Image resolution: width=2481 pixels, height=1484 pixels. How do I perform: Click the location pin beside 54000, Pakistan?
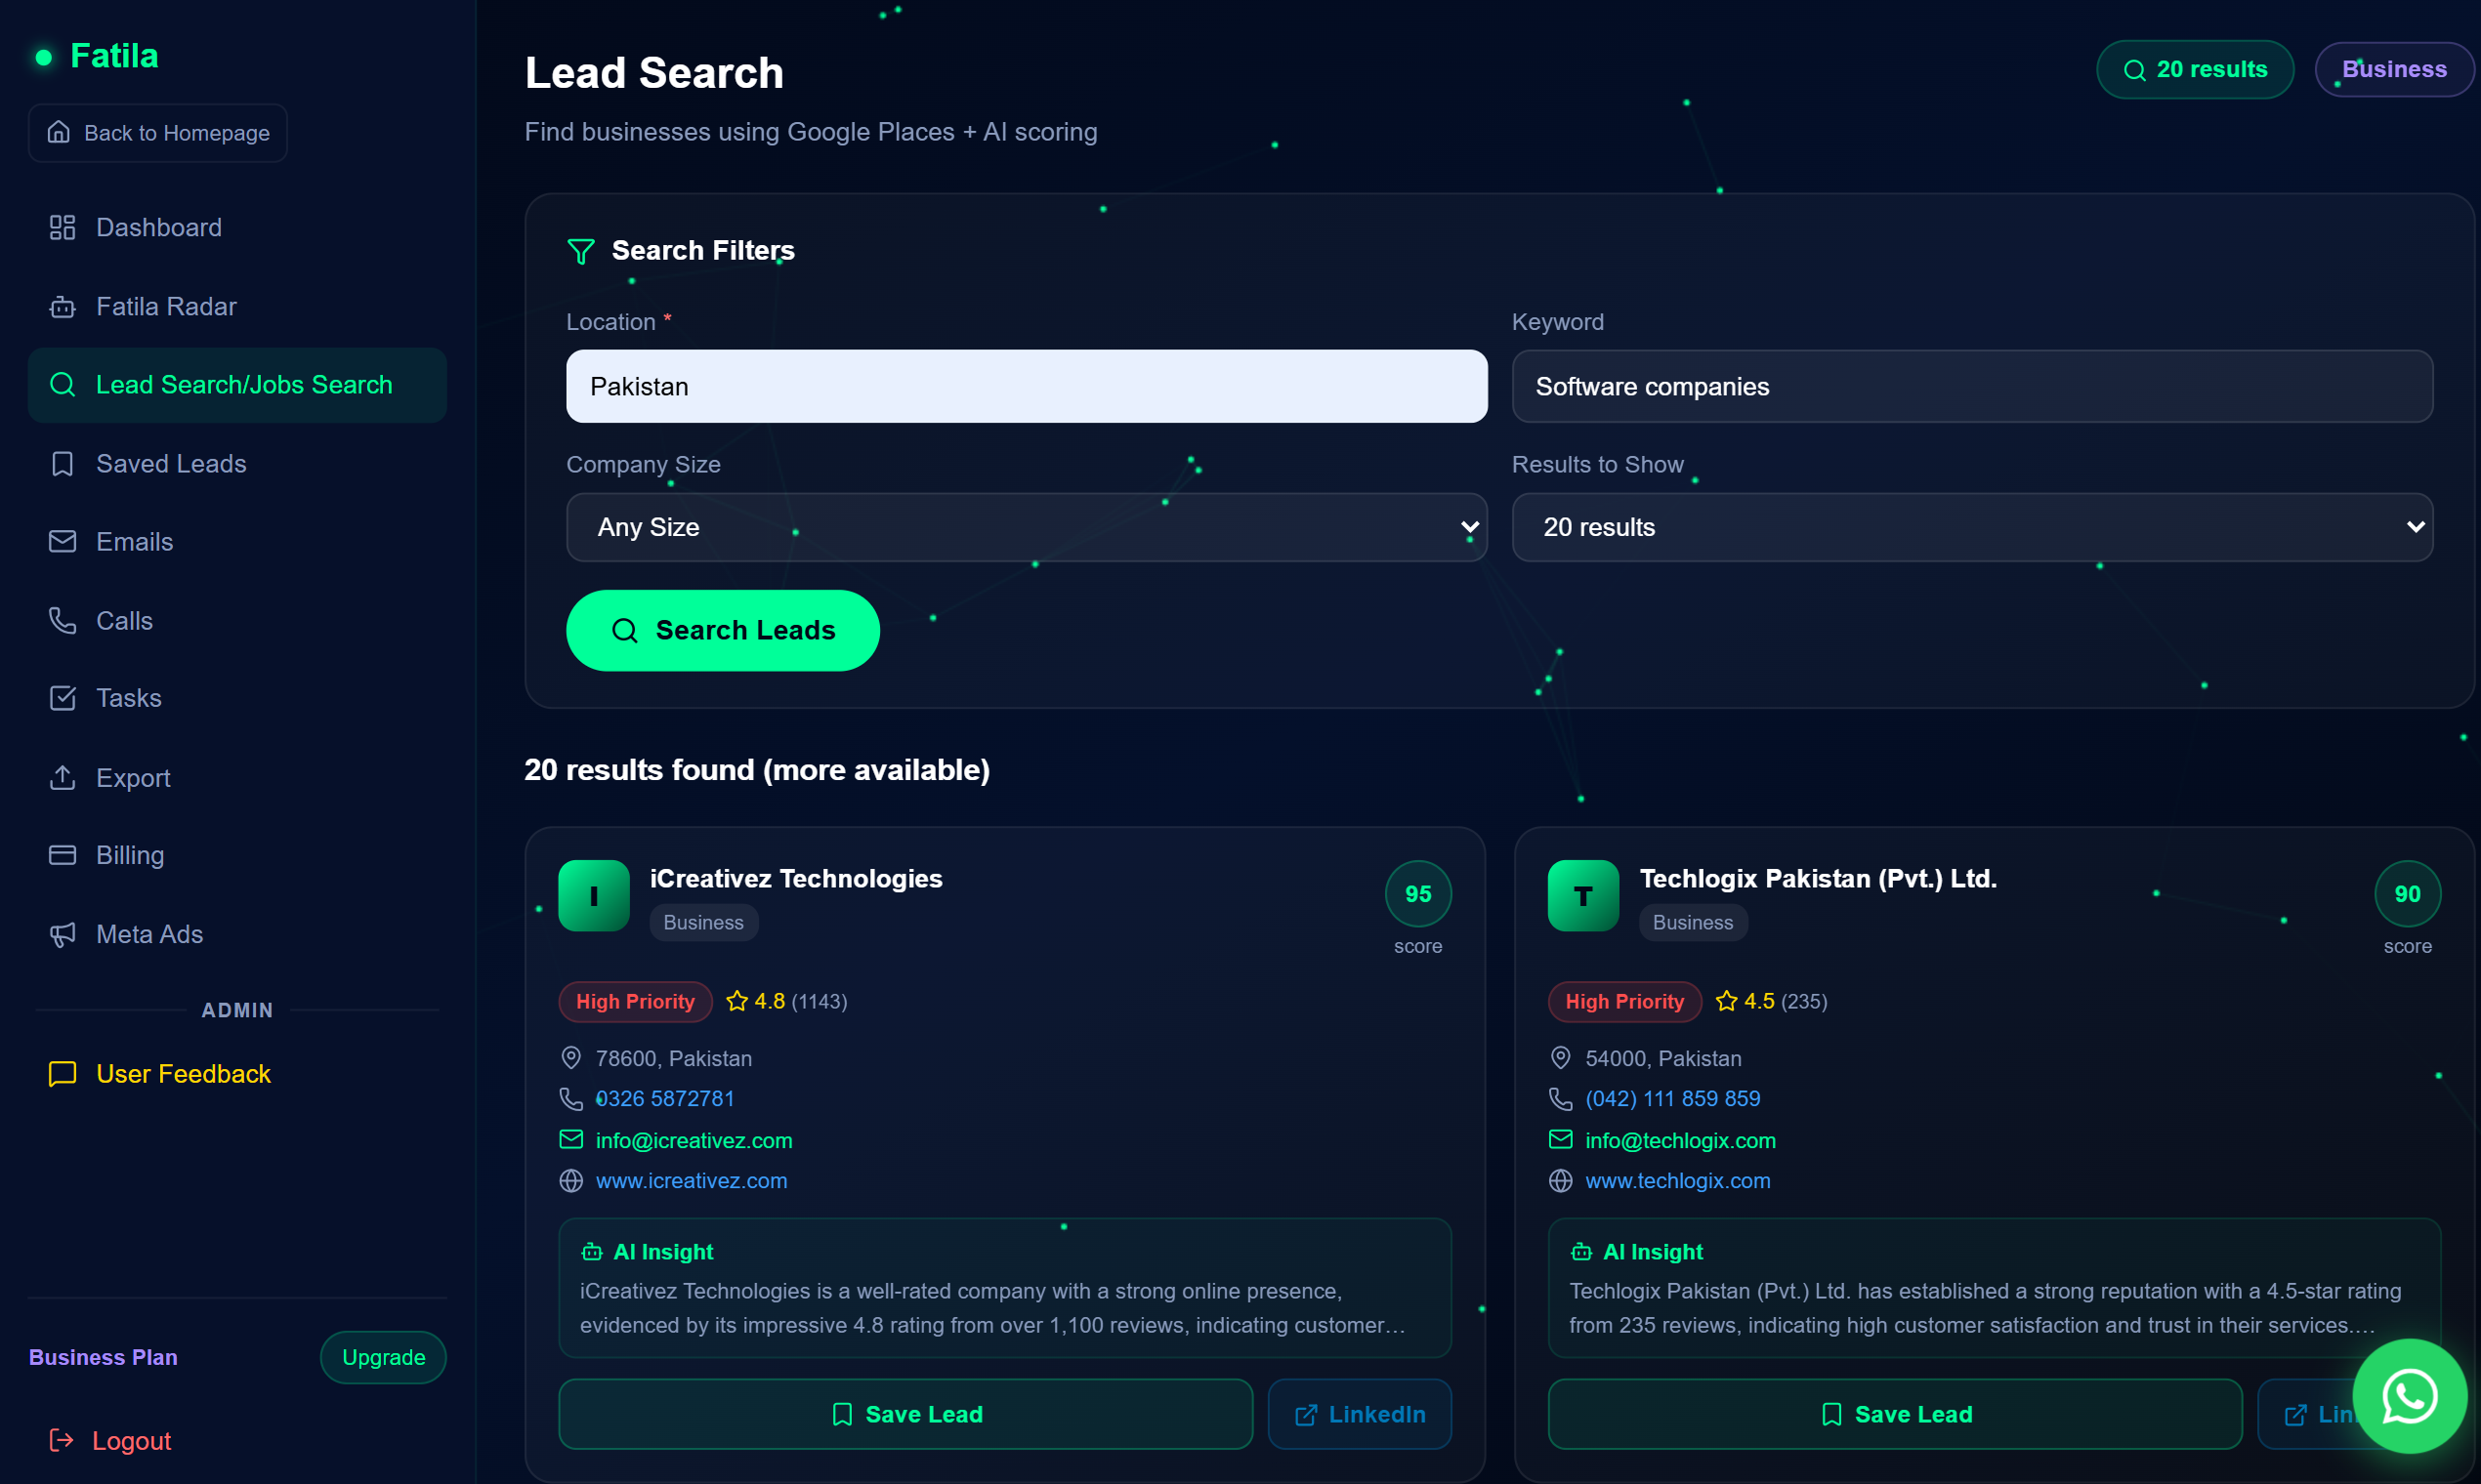click(1561, 1058)
